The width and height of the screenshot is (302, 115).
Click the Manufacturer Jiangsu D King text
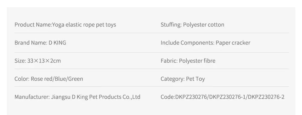pos(77,97)
